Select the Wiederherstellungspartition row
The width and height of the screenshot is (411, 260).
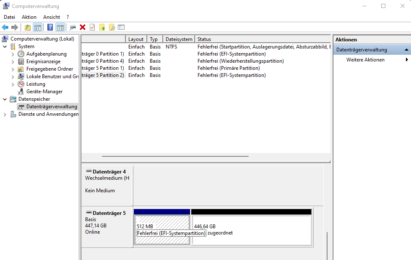[x=206, y=61]
